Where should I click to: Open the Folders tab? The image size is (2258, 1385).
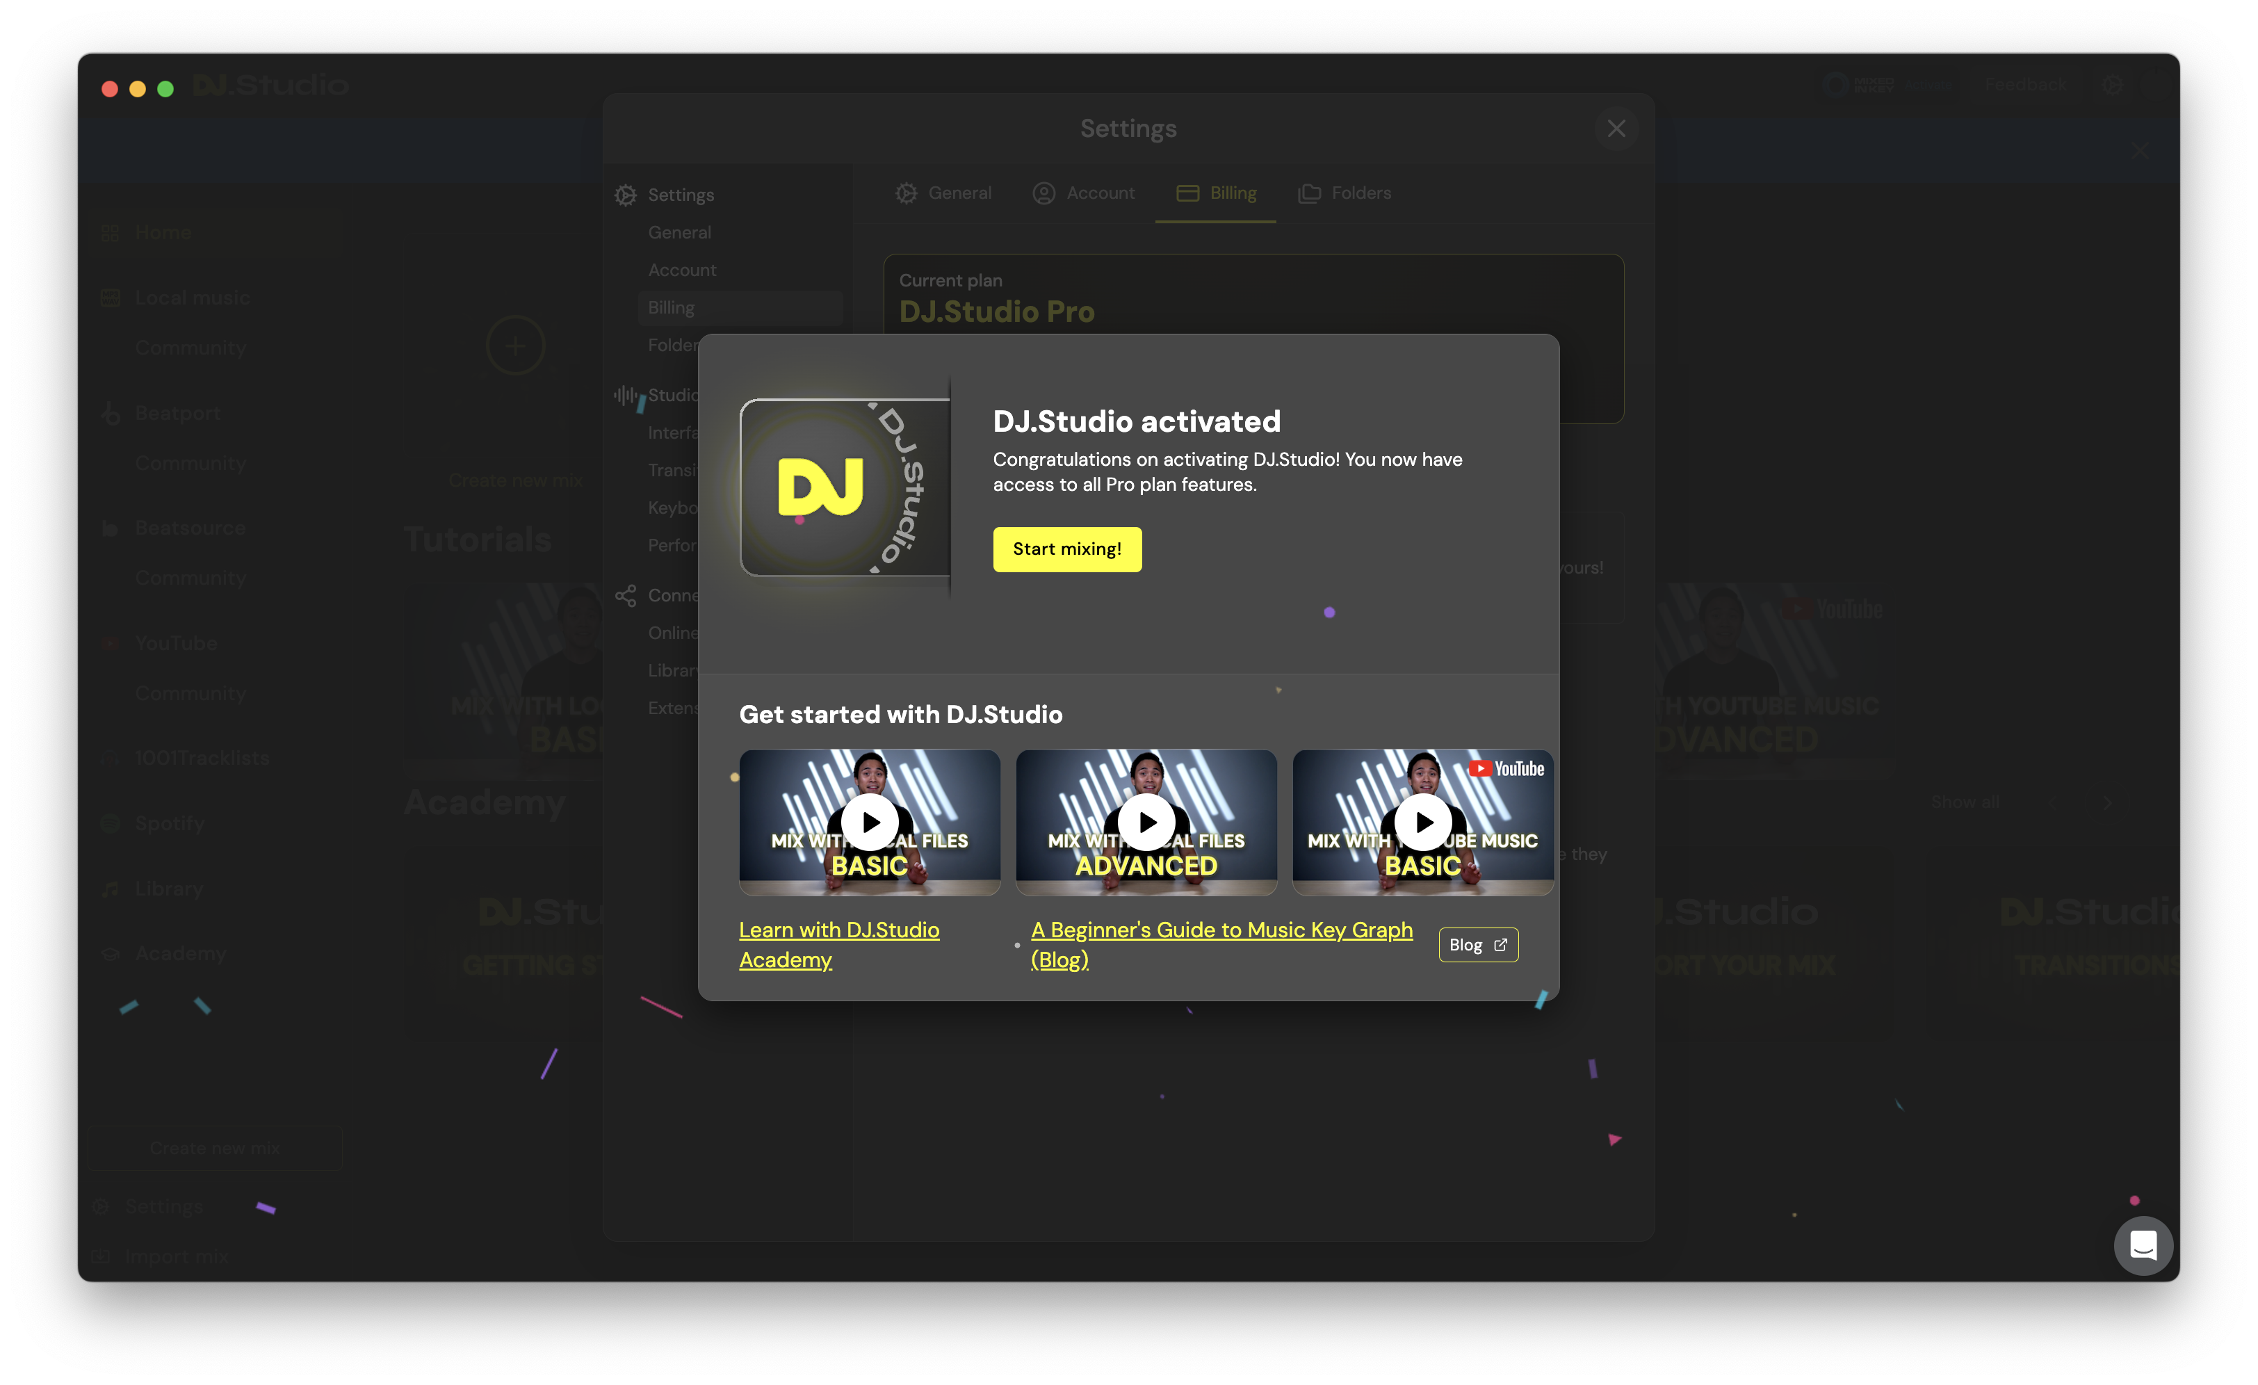pos(1345,193)
